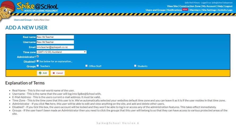236x128 pixels.
Task: Click the ADD A NEW USER heading
Action: tap(26, 28)
